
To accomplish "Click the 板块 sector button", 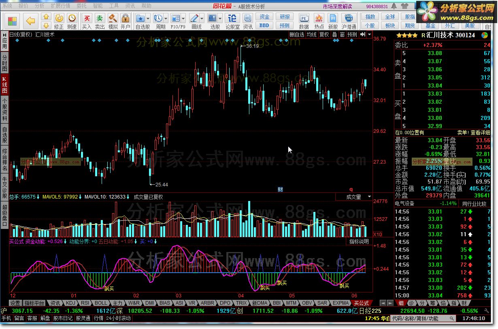I will tap(390, 26).
